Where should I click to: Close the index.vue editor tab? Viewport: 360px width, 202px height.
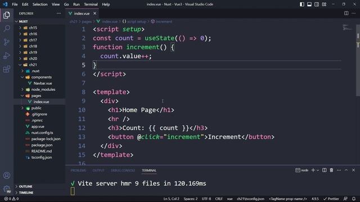94,13
